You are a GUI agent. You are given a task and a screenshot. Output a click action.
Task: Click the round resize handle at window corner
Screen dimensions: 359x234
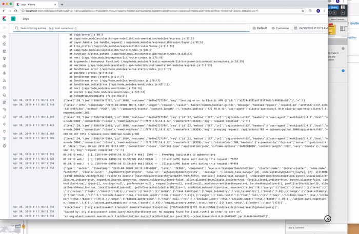tap(328, 219)
